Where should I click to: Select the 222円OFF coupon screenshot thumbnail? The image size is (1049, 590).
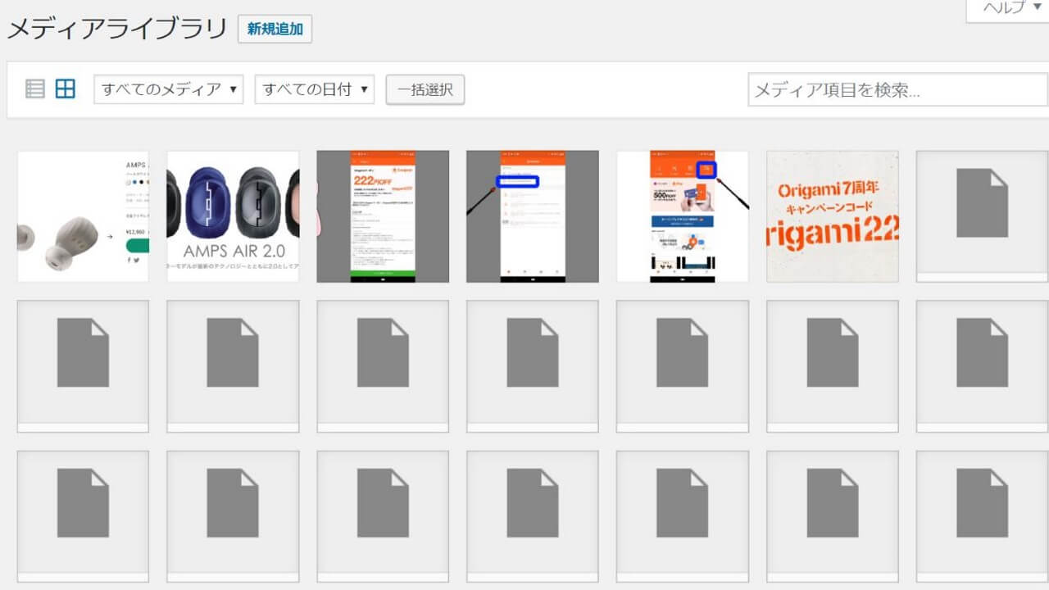coord(383,216)
